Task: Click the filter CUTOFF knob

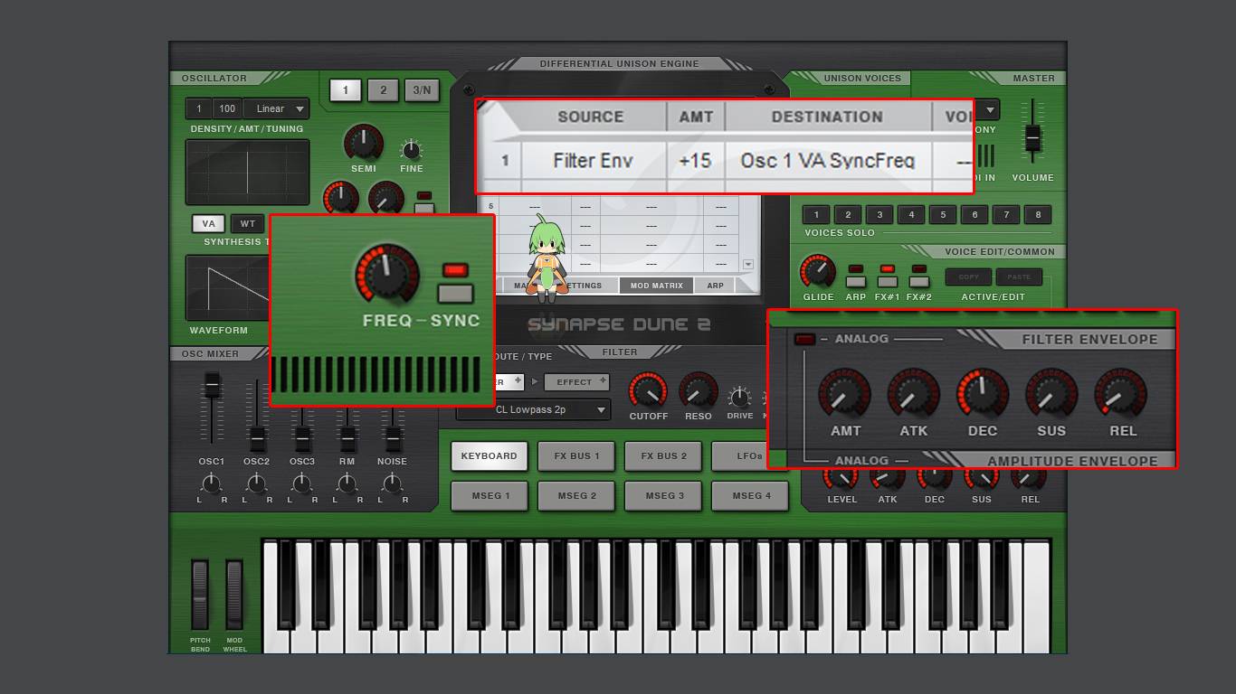Action: pyautogui.click(x=648, y=390)
